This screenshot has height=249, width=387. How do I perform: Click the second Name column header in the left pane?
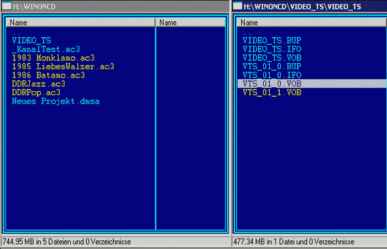pos(190,23)
